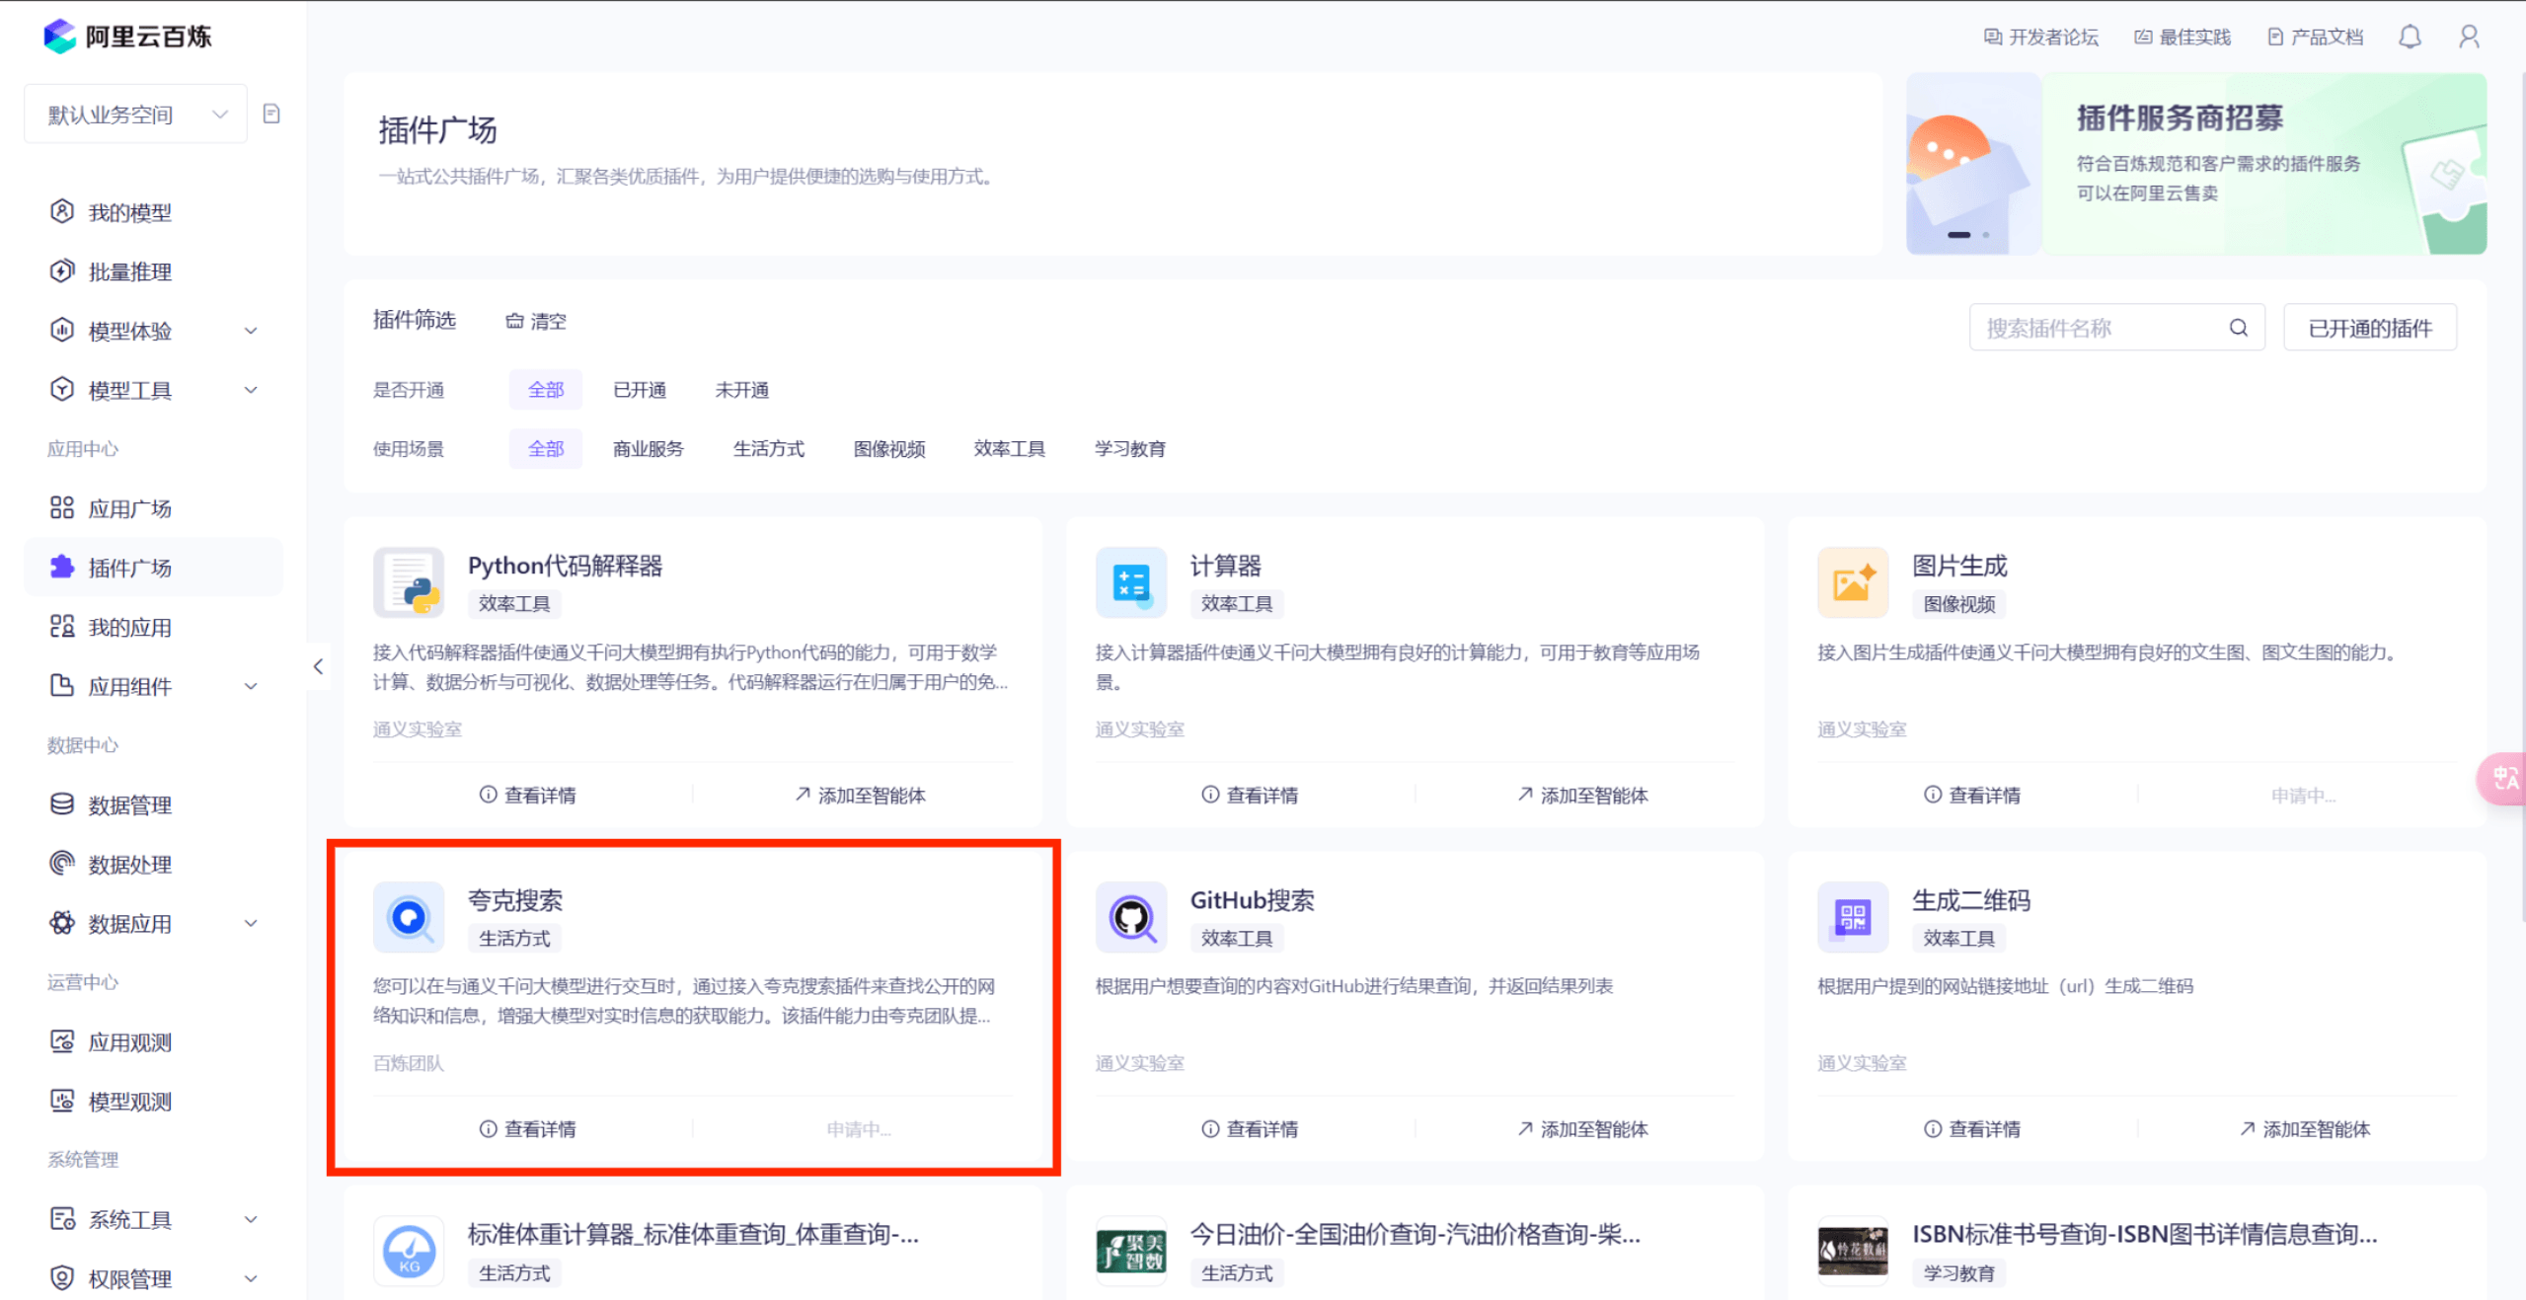View details of Python代码解释器
The image size is (2526, 1300).
coord(528,795)
